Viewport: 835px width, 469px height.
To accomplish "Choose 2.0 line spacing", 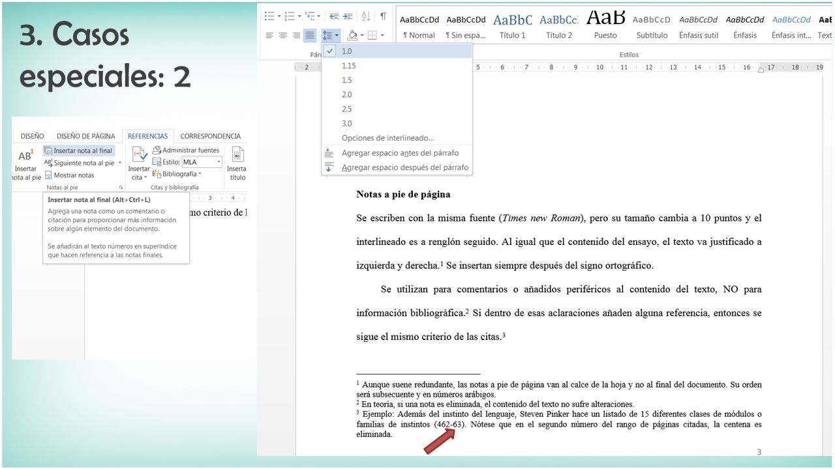I will click(x=396, y=94).
